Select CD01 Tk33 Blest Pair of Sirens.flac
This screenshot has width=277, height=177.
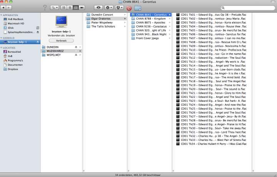click(213, 140)
